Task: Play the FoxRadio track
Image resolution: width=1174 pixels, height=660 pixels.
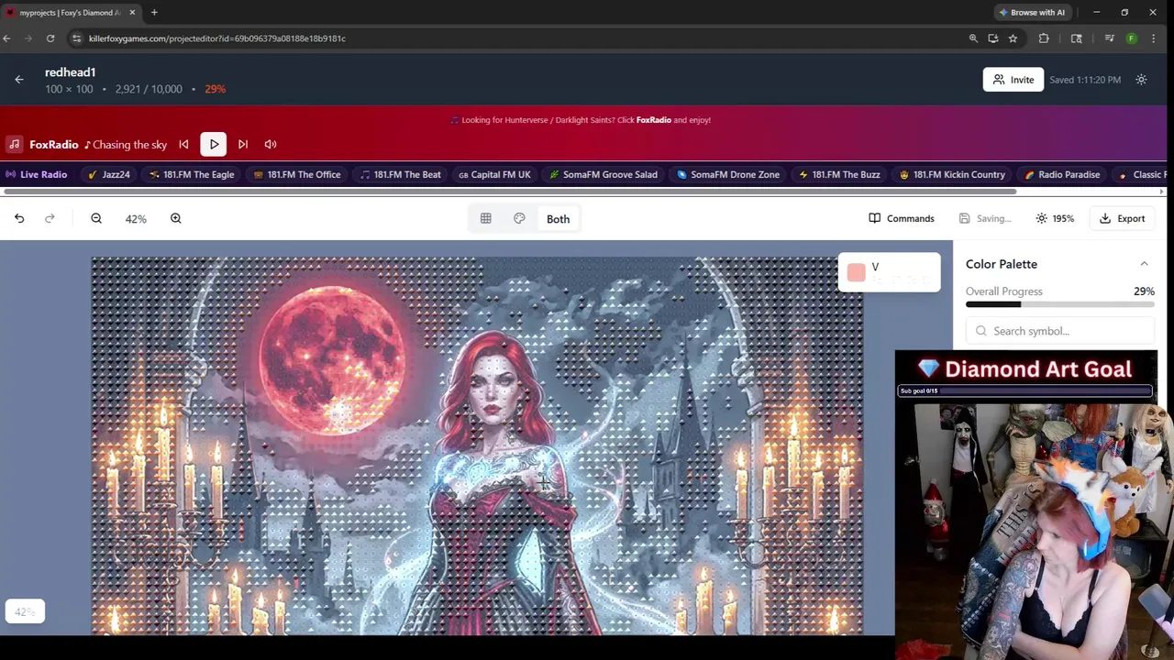Action: click(x=214, y=144)
